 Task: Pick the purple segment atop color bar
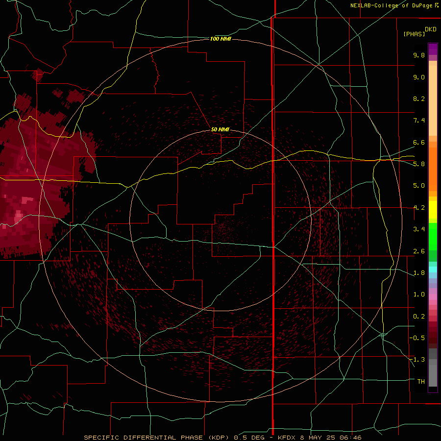point(433,49)
